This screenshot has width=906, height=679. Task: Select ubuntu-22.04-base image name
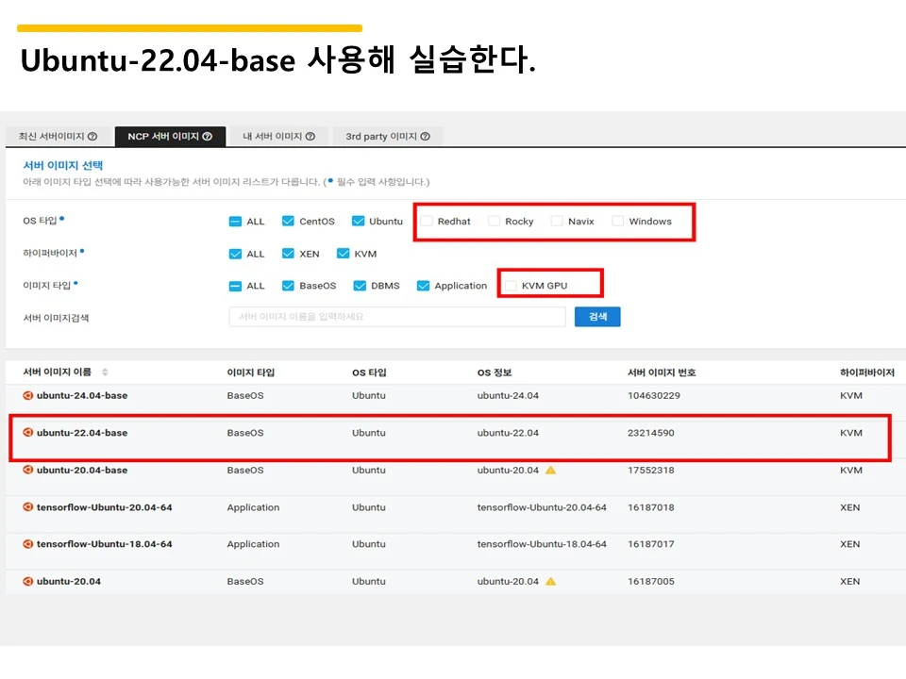[x=82, y=433]
